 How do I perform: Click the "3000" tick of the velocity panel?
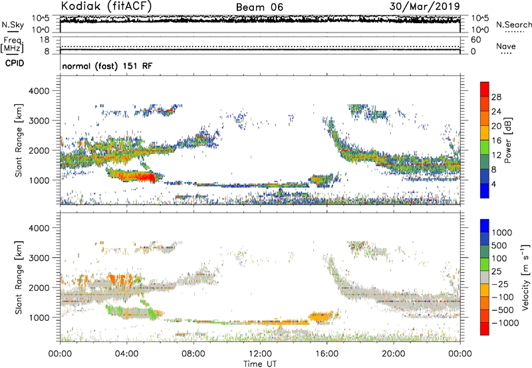(39, 258)
